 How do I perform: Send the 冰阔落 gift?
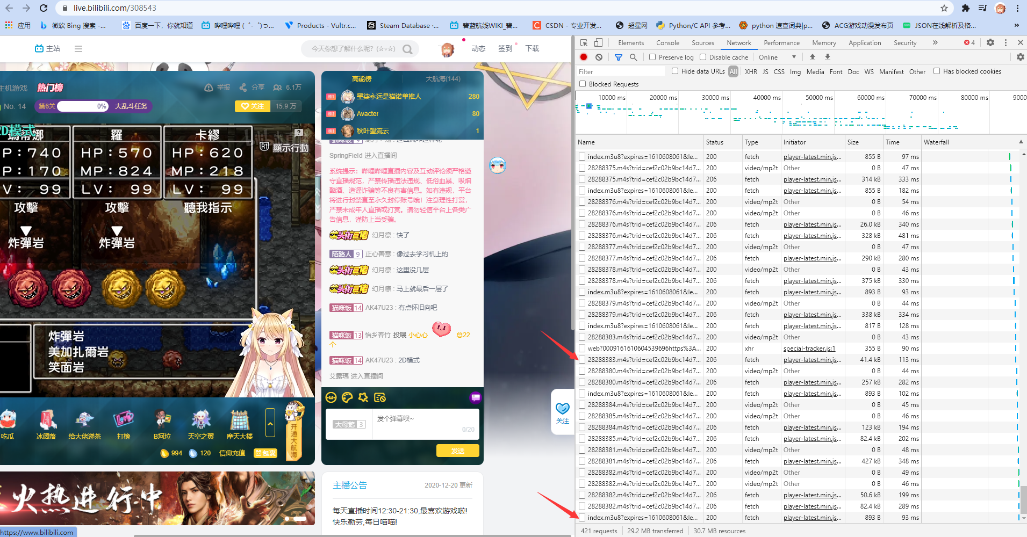46,425
